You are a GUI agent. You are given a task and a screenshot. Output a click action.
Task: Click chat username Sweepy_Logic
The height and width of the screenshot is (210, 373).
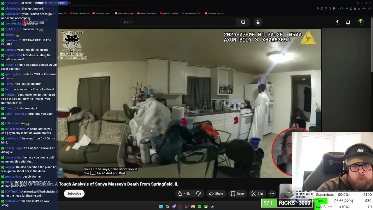pyautogui.click(x=13, y=148)
